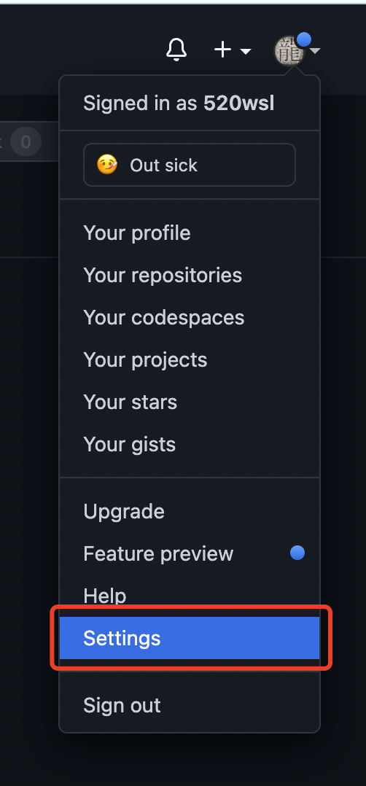Click the user avatar image
The image size is (366, 786).
pyautogui.click(x=289, y=51)
